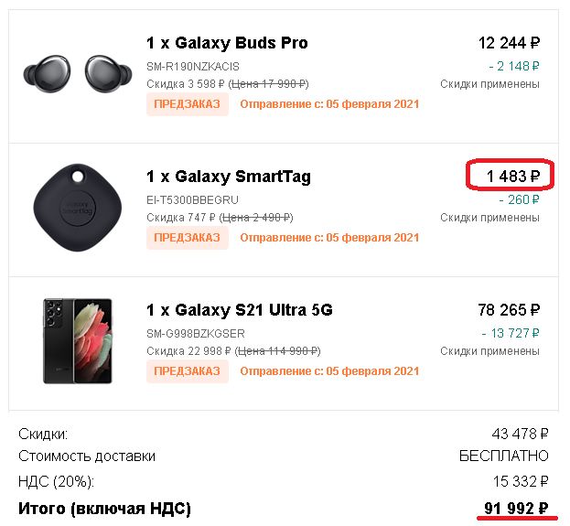Click the ПРЕДЗАКАЗ badge under Galaxy S21 Ultra
The height and width of the screenshot is (526, 570).
[x=188, y=371]
